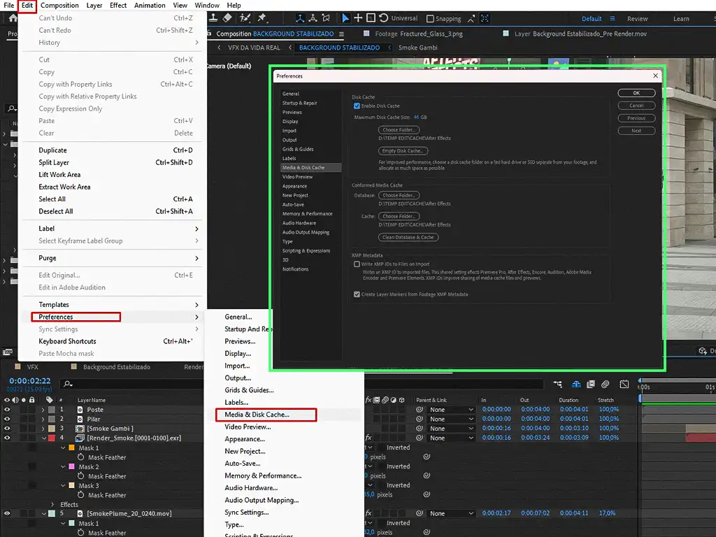
Task: Click Disk Cache Choose Folder button
Action: pos(399,130)
